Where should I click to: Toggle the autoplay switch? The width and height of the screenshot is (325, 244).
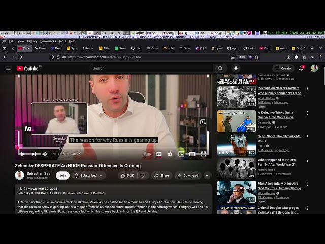pyautogui.click(x=147, y=154)
